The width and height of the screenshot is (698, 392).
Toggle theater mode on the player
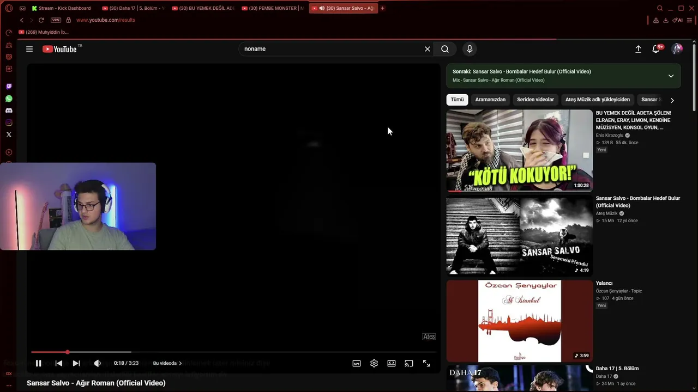pyautogui.click(x=392, y=363)
